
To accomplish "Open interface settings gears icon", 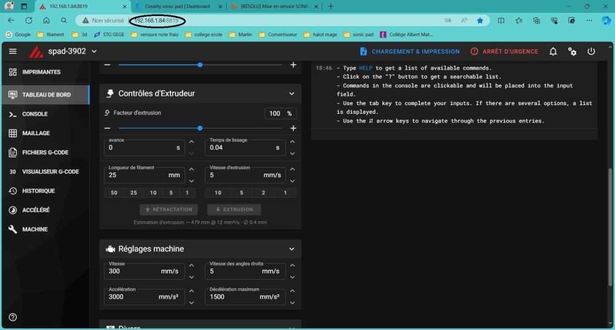I will (572, 52).
